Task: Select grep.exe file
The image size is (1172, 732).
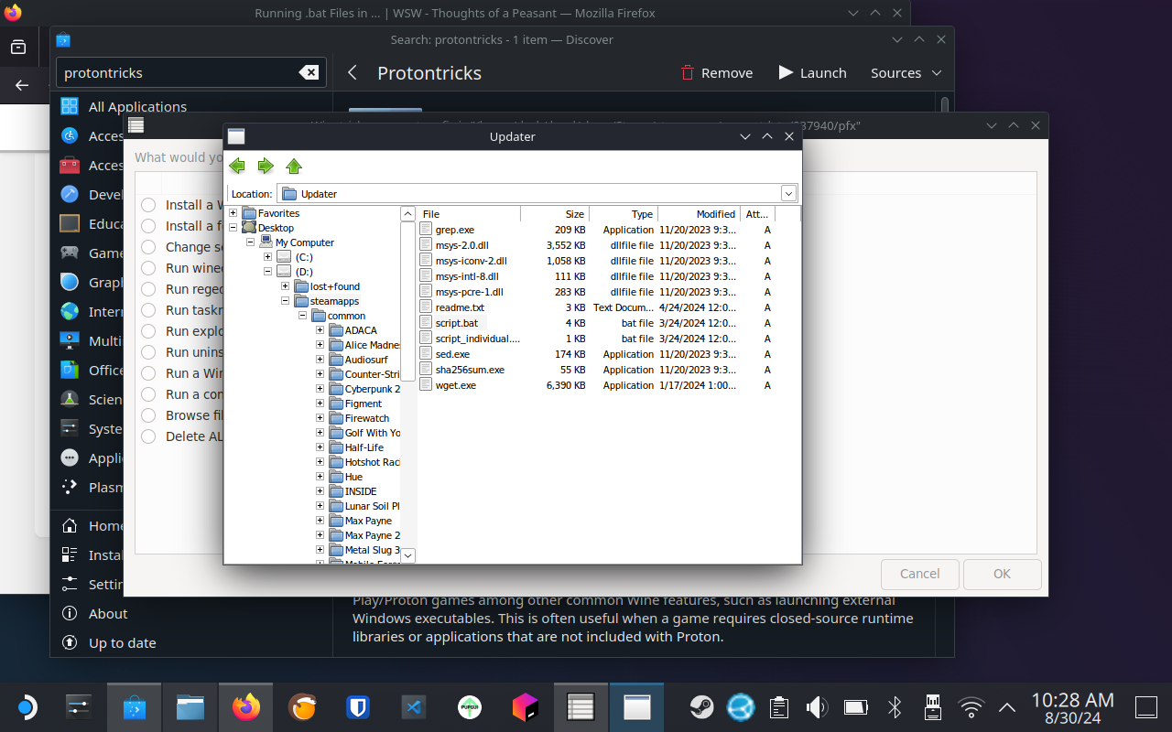Action: click(x=455, y=230)
